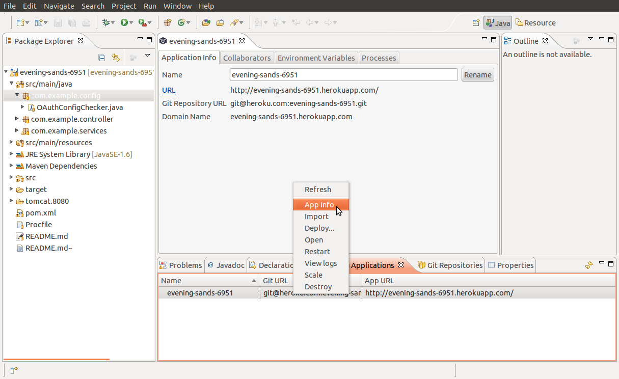This screenshot has height=379, width=619.
Task: Click the refresh icon in Applications view toolbar
Action: coord(589,265)
